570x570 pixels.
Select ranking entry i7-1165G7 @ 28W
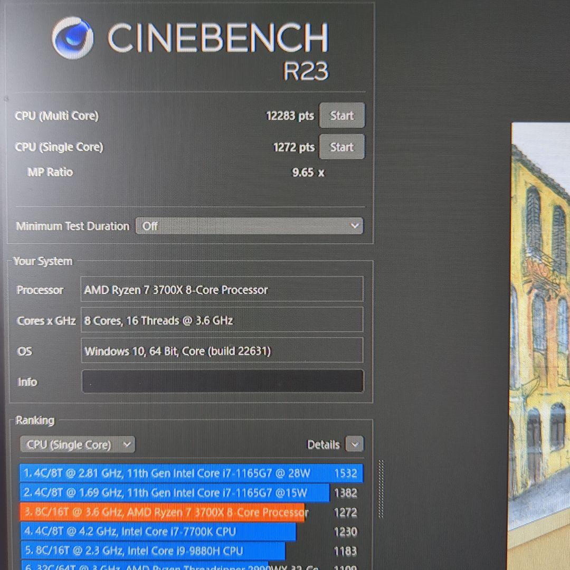pos(191,473)
